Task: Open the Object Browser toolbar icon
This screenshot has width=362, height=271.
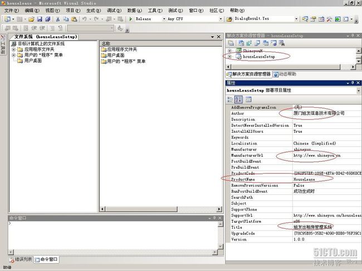Action: coord(321,19)
